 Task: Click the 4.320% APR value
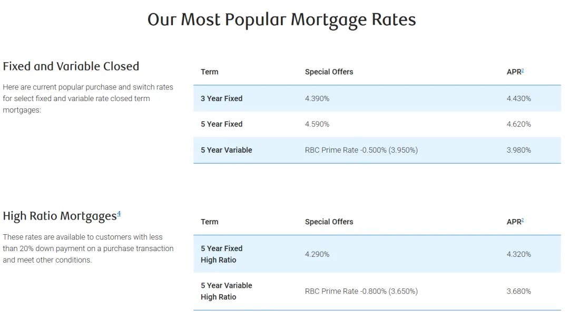tap(519, 254)
